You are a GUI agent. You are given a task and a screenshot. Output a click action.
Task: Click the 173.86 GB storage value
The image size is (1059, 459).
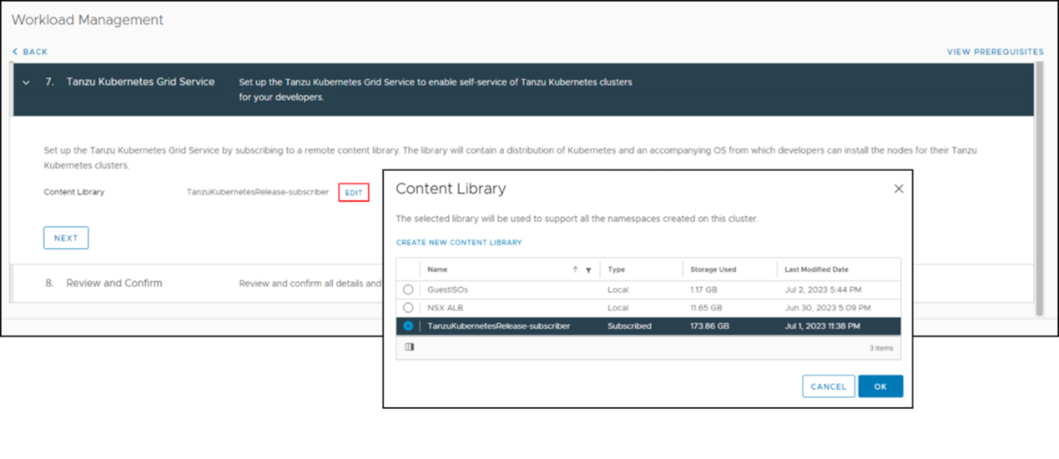click(x=710, y=326)
